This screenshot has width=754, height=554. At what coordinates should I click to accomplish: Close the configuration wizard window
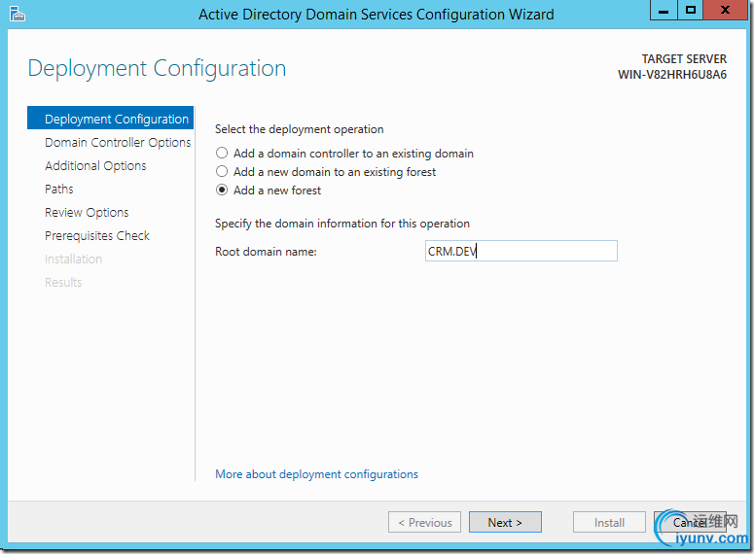pyautogui.click(x=725, y=10)
